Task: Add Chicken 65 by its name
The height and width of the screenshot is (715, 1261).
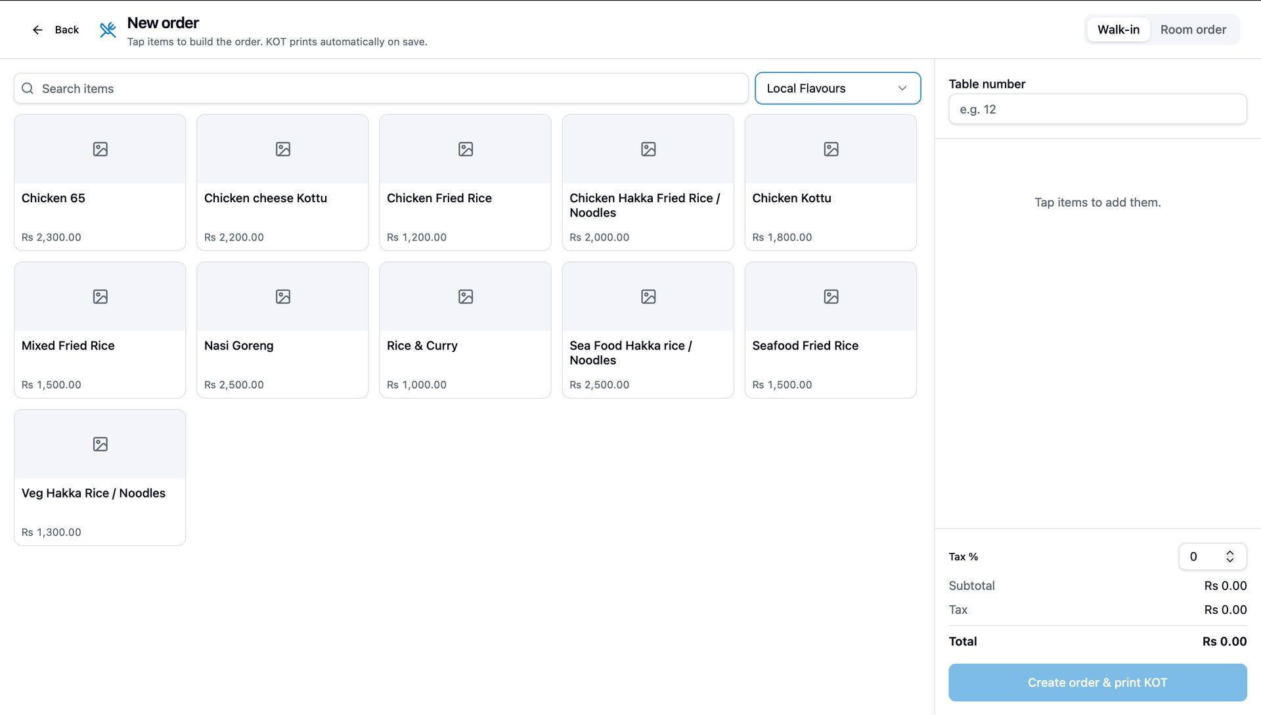Action: 53,198
